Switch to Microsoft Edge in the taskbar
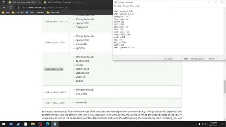226x127 pixels. 48,124
